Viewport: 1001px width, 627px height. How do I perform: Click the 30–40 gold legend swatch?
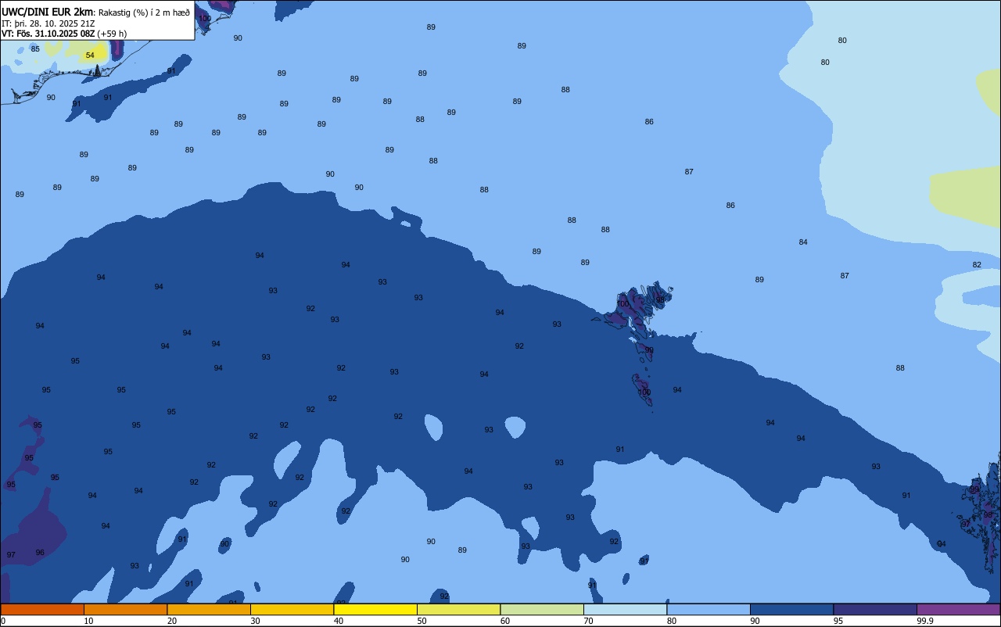click(x=292, y=609)
